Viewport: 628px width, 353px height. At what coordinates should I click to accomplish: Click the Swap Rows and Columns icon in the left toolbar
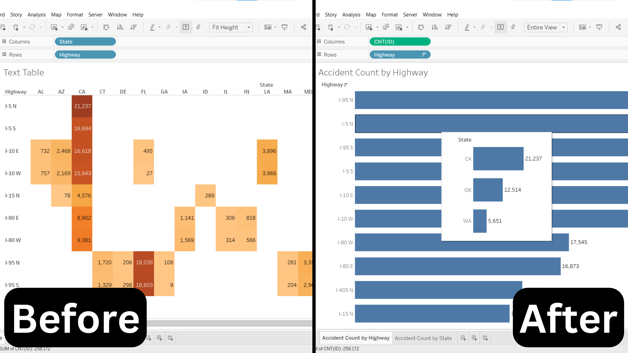coord(106,27)
